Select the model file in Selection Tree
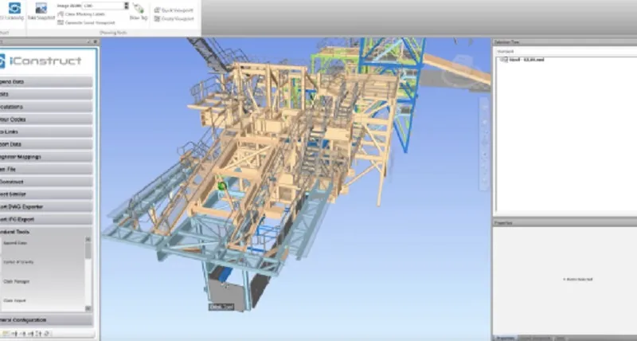 coord(526,60)
